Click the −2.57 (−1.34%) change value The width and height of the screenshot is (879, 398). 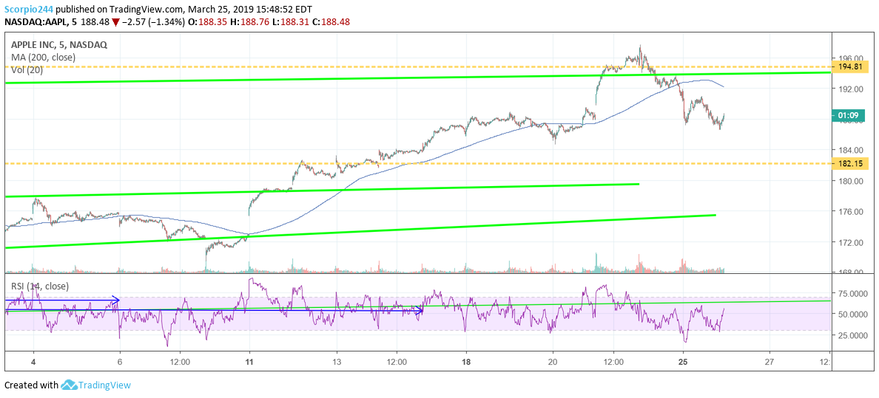(155, 22)
